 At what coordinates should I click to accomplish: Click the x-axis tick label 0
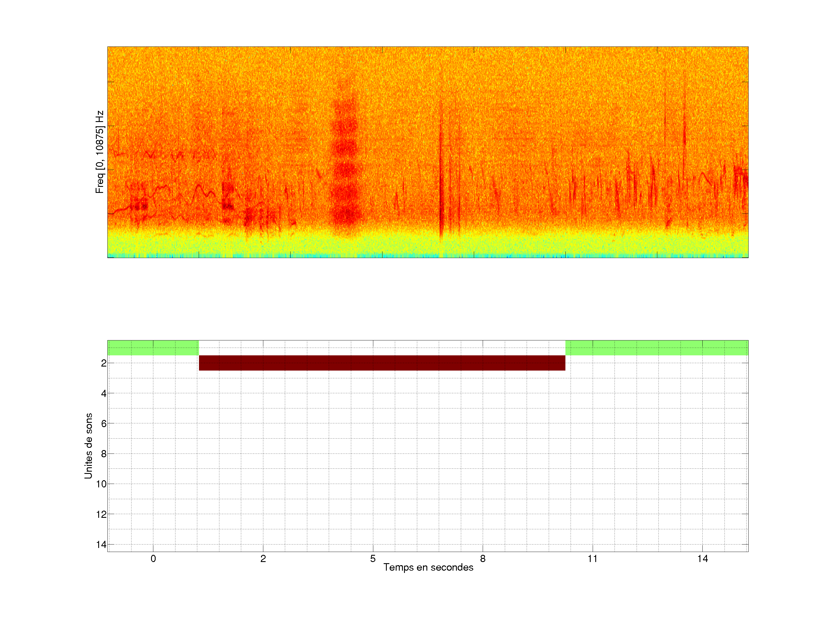coord(153,559)
